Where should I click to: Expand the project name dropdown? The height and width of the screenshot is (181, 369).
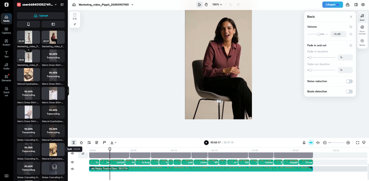(x=132, y=5)
